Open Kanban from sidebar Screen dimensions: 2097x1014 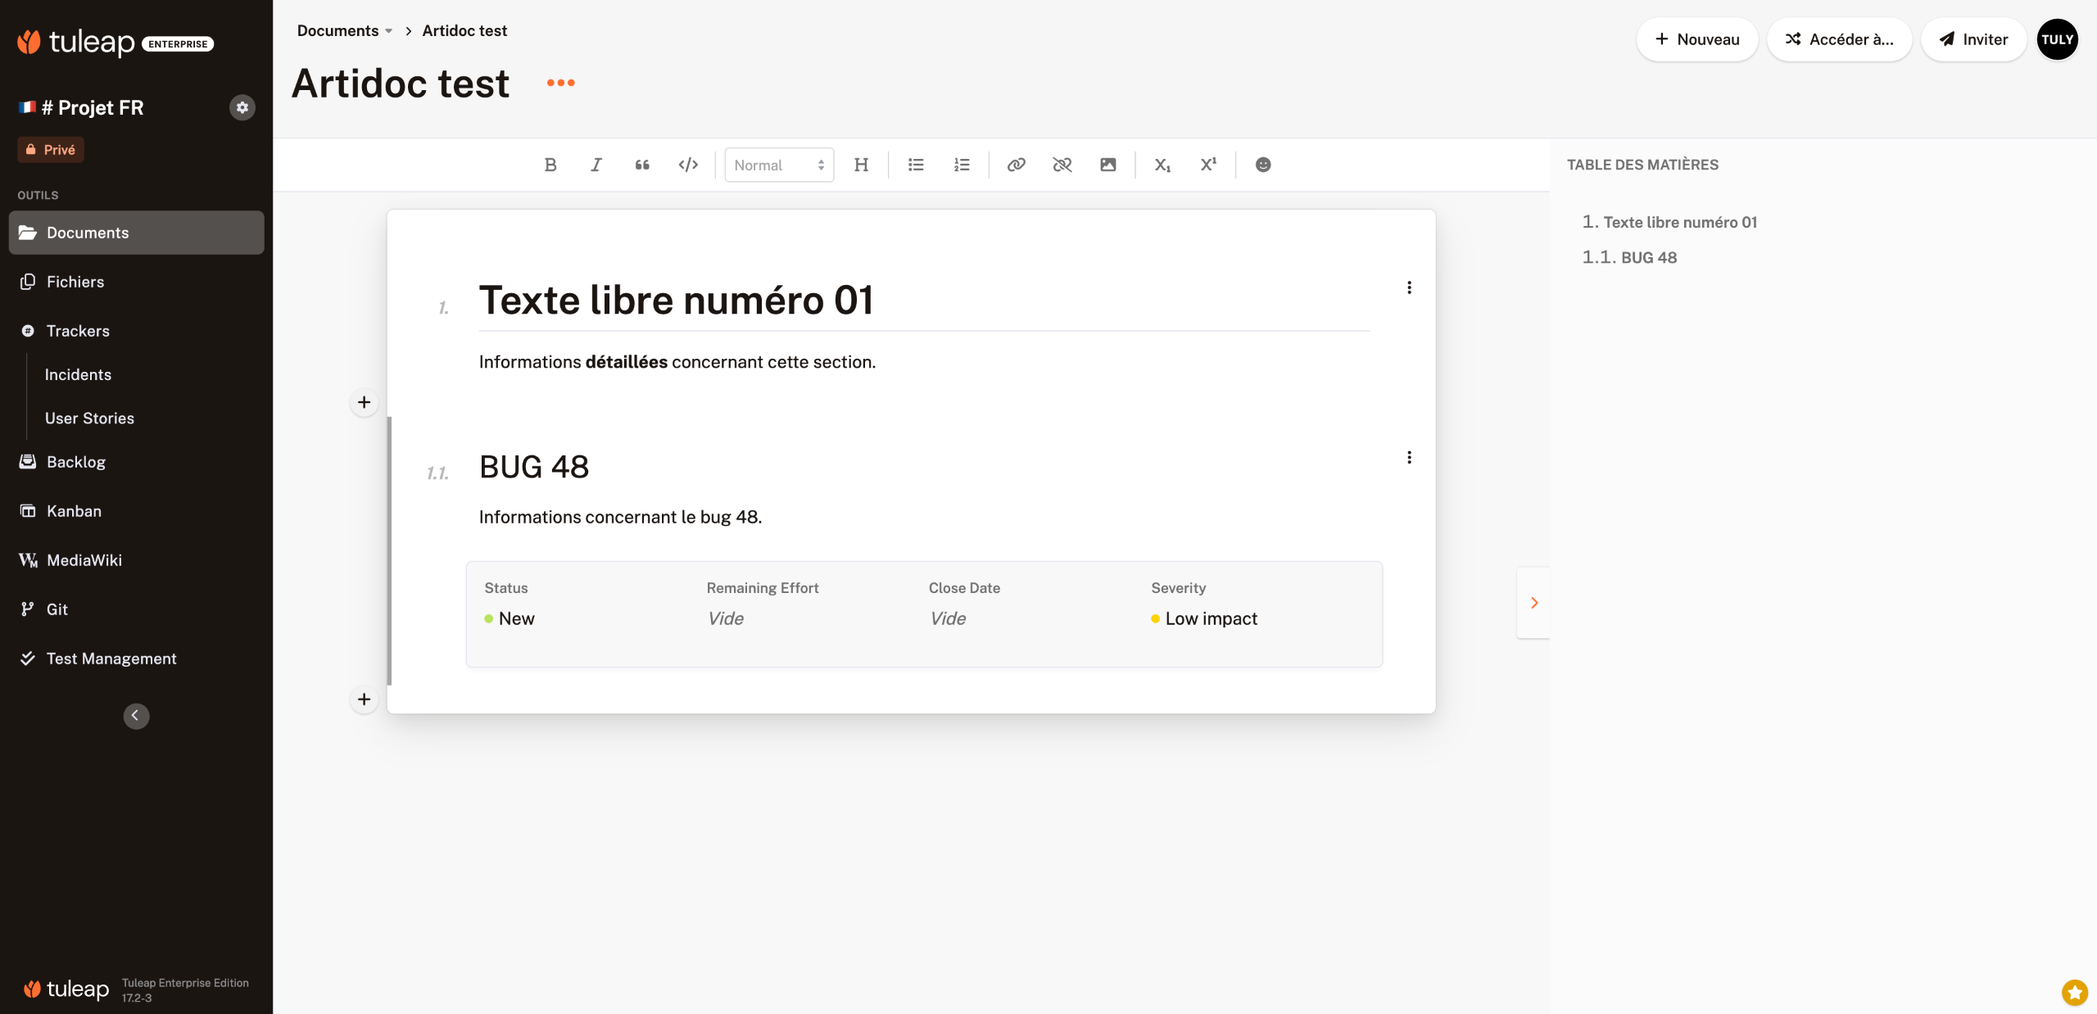click(x=74, y=511)
